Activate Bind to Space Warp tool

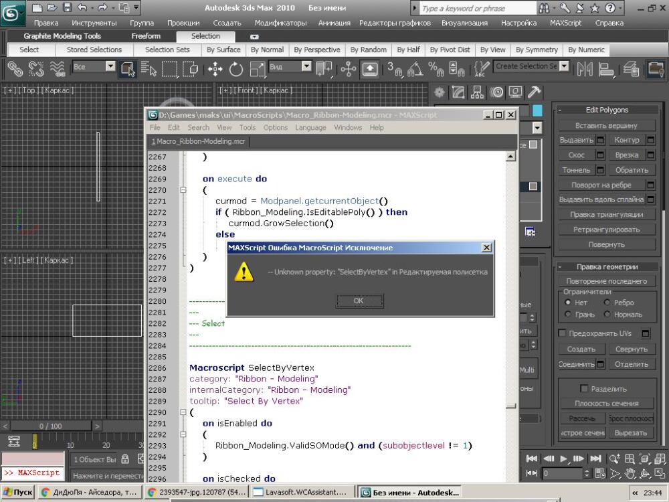pyautogui.click(x=57, y=68)
